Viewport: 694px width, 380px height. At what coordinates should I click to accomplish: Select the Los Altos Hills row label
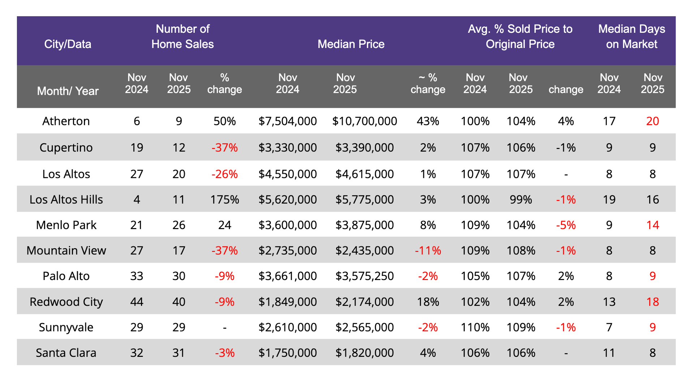click(x=66, y=199)
